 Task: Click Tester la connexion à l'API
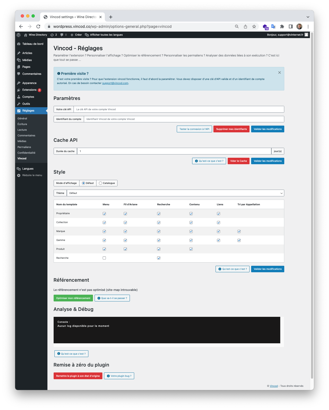(194, 129)
